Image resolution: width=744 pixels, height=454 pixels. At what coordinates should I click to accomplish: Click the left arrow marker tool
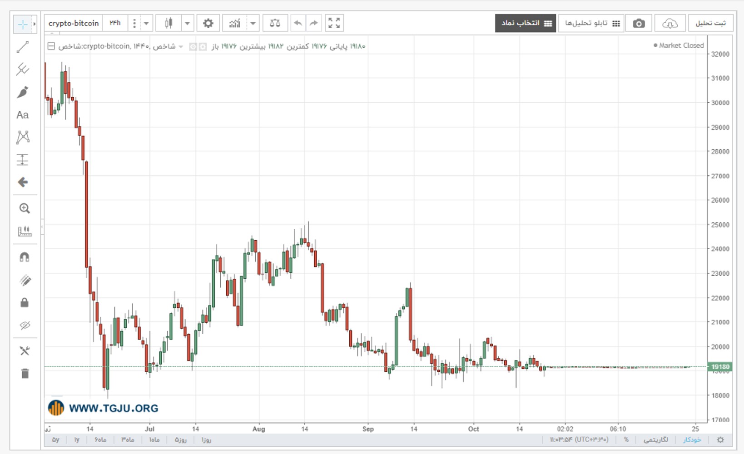(23, 183)
